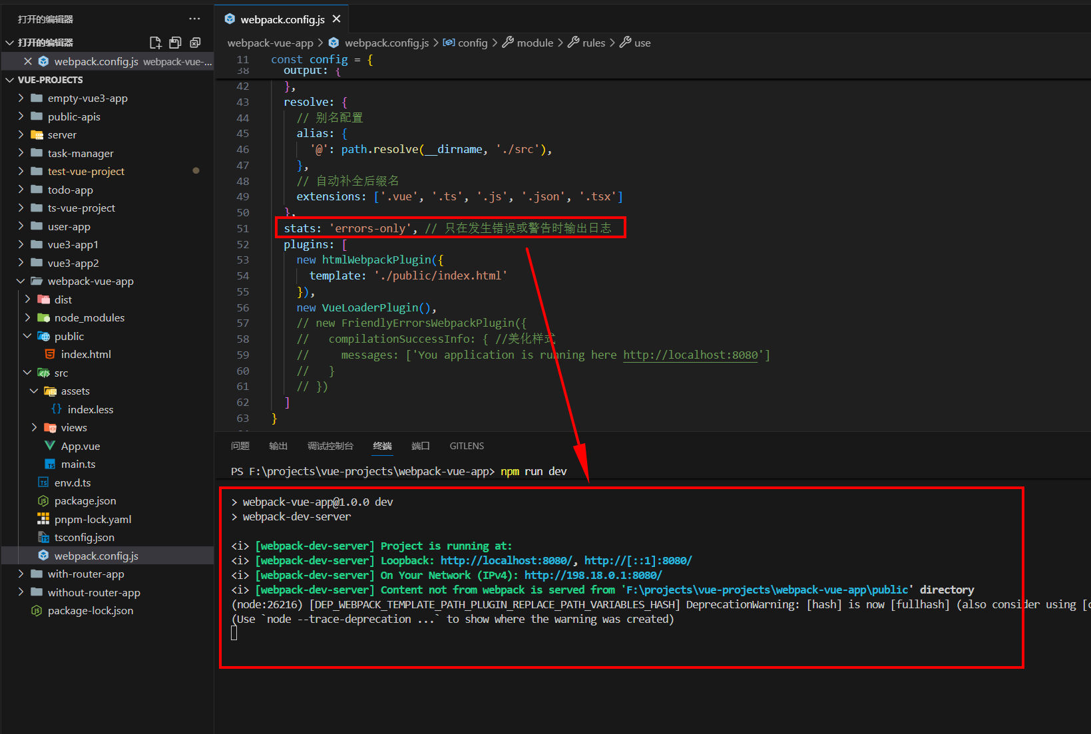The image size is (1091, 734).
Task: Open the http://[::1]:8080/ terminal link
Action: (x=638, y=560)
